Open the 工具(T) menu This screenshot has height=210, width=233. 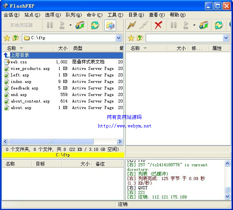point(115,15)
